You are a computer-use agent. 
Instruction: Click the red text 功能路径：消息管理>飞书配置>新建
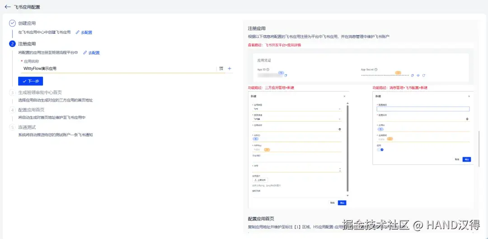400,88
